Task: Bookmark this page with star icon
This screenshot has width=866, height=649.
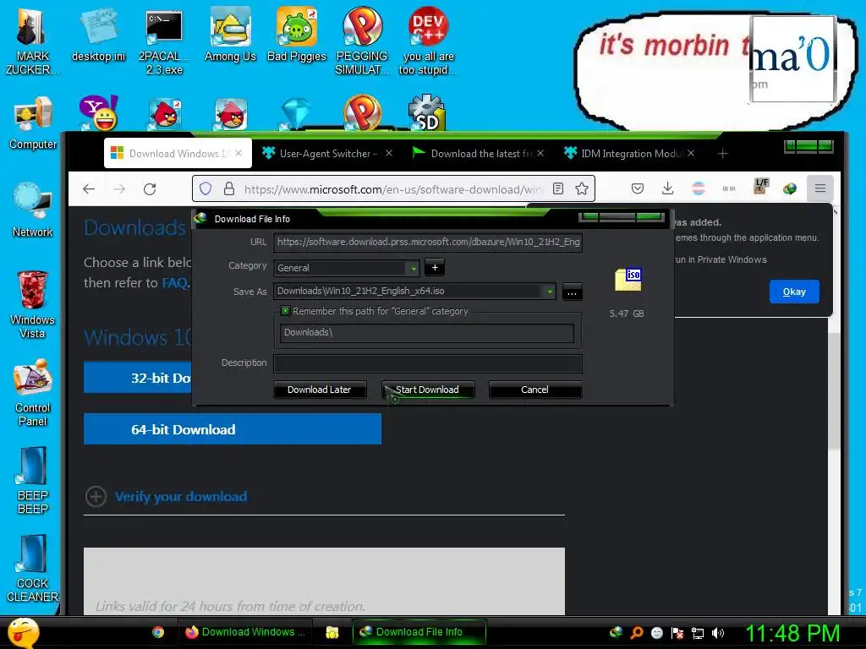Action: point(582,188)
